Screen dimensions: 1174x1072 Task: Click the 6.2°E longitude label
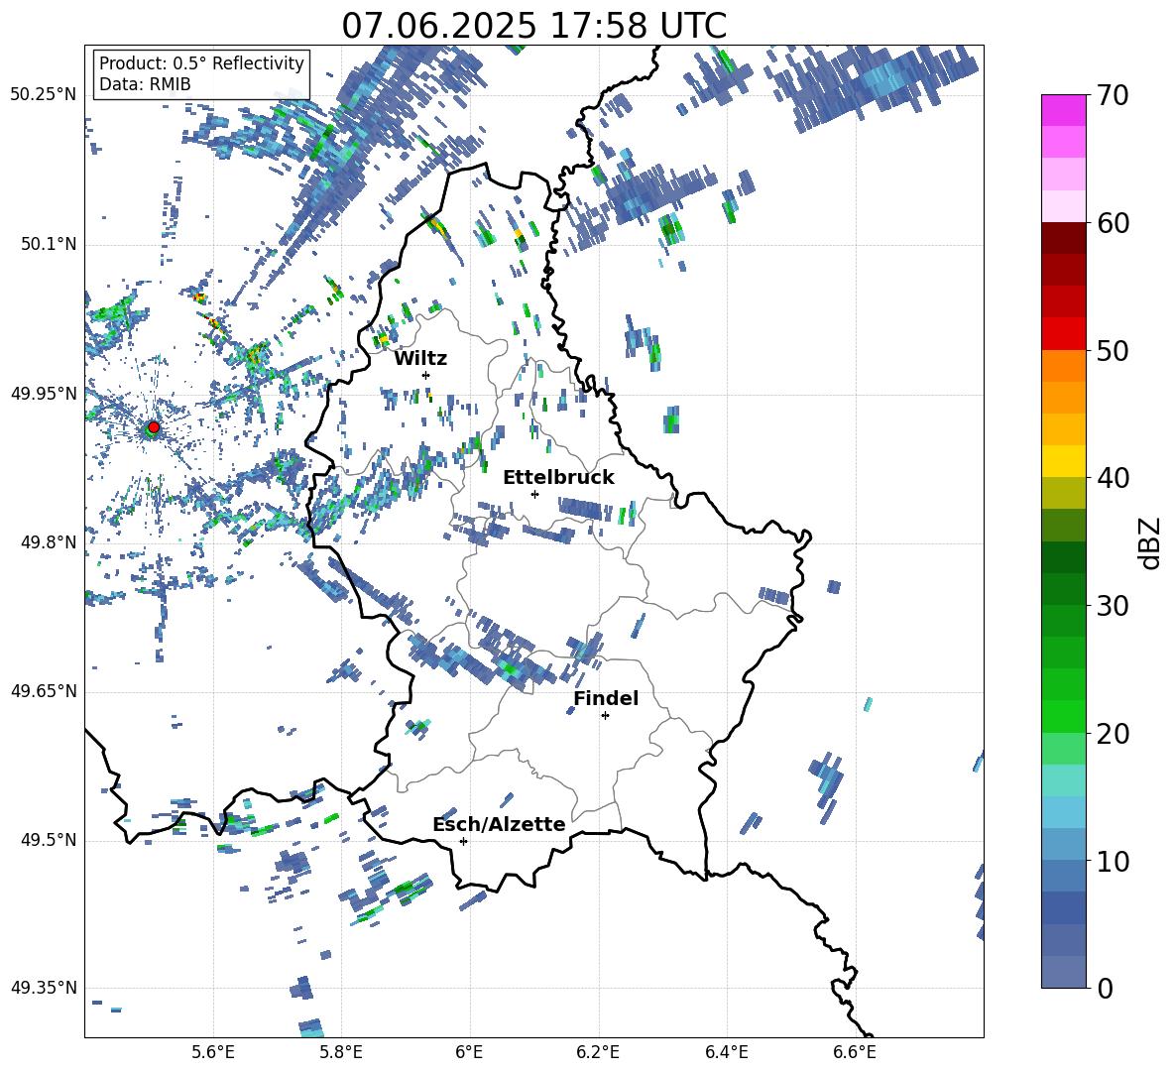[598, 1052]
